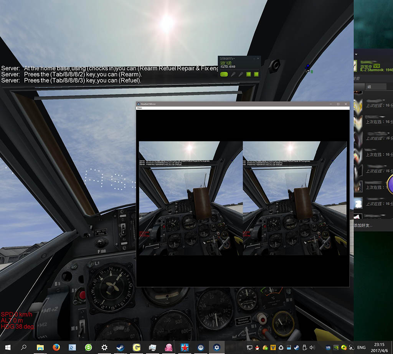Click the last green base station icon
Screen dimensions: 393x354
pos(256,74)
